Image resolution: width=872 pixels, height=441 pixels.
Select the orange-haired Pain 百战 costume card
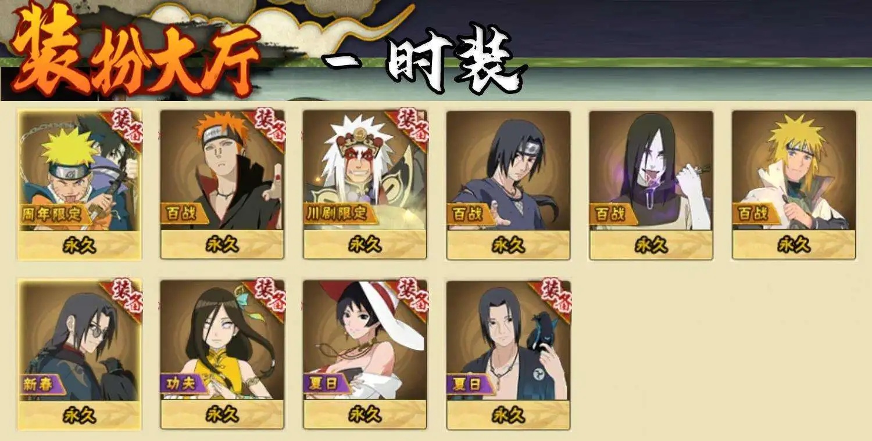tap(222, 185)
